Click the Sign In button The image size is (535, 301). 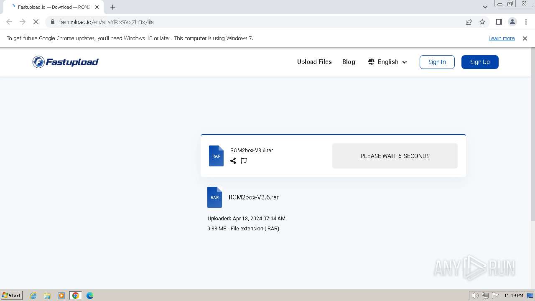coord(437,62)
